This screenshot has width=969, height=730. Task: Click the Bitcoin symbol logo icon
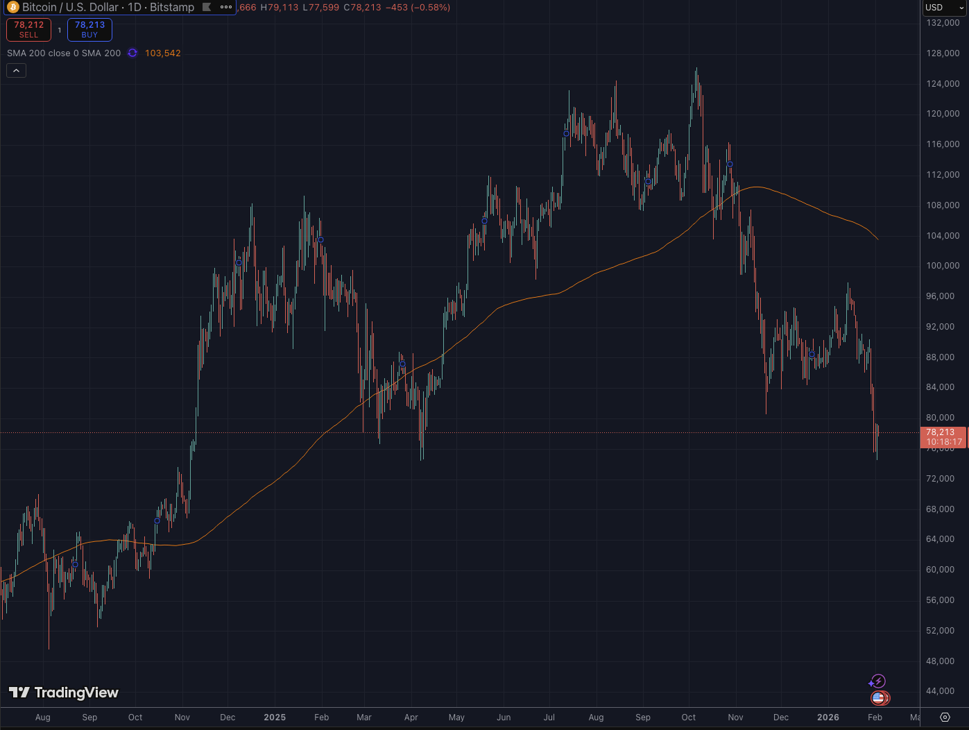(x=13, y=8)
